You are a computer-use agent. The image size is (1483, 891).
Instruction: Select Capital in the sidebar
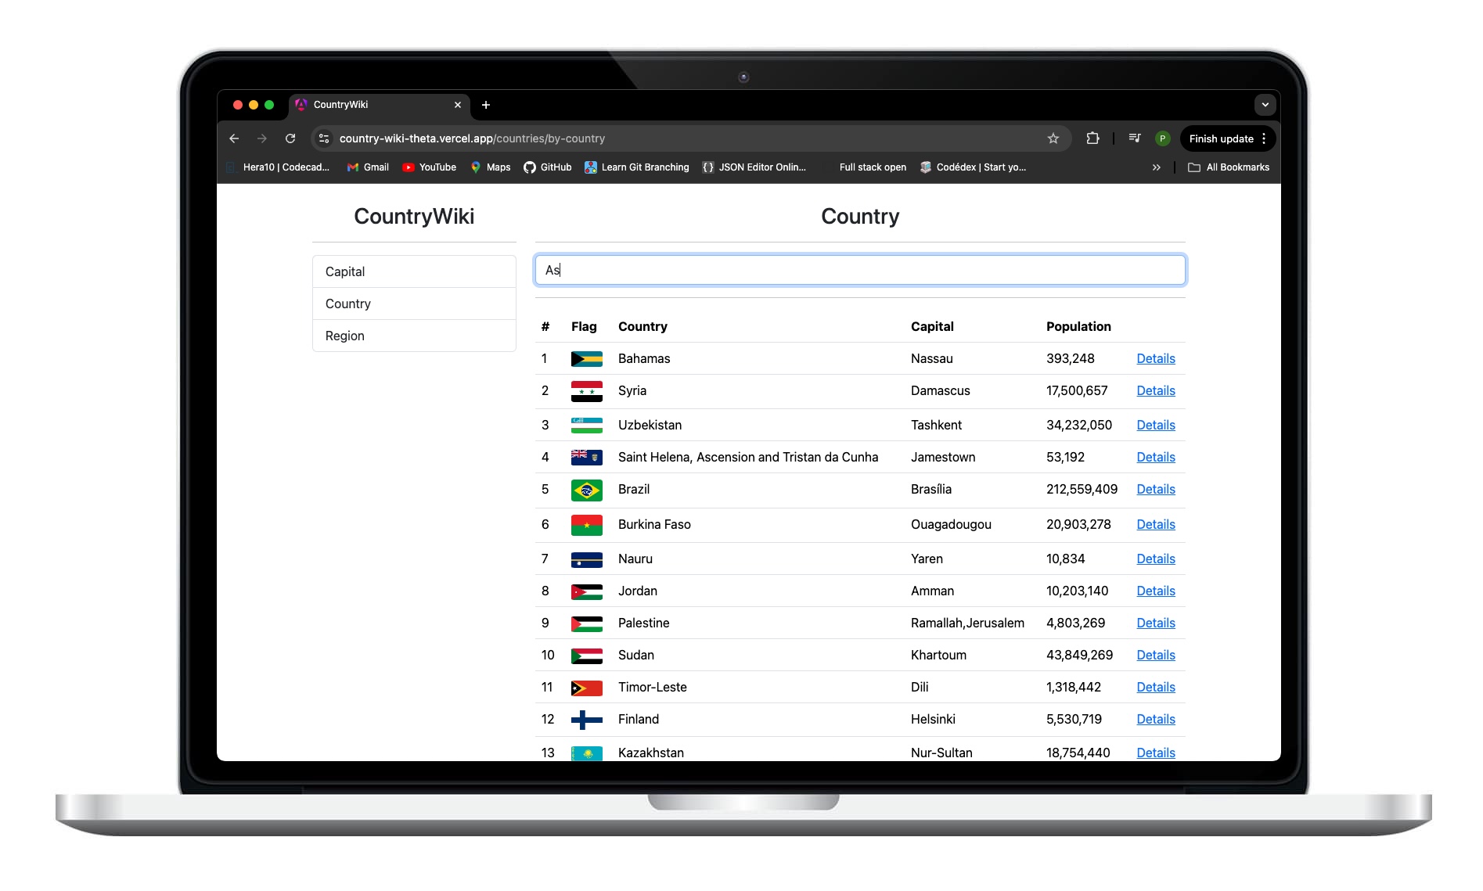[414, 271]
